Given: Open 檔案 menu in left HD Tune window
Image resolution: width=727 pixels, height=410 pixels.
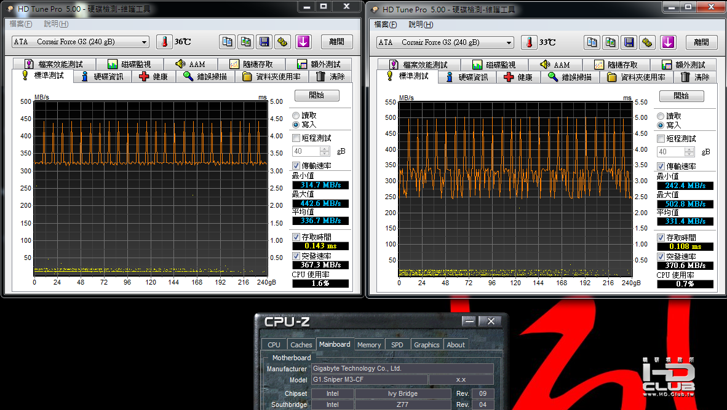Looking at the screenshot, I should 21,23.
